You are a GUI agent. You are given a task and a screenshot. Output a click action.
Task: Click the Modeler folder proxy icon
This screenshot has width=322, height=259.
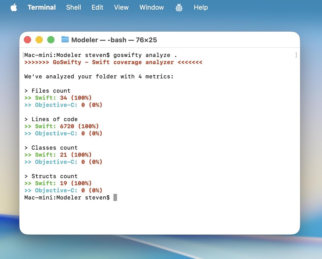click(65, 39)
